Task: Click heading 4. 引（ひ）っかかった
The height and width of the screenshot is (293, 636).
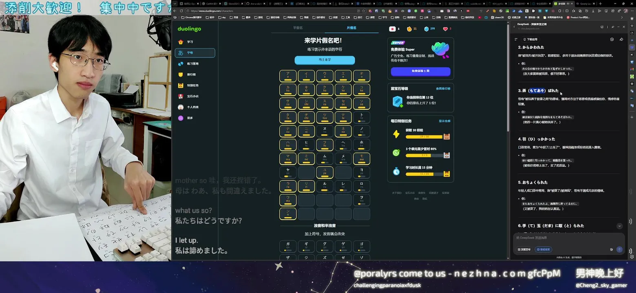Action: point(537,139)
